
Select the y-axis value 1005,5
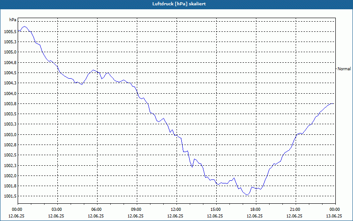tap(10, 32)
